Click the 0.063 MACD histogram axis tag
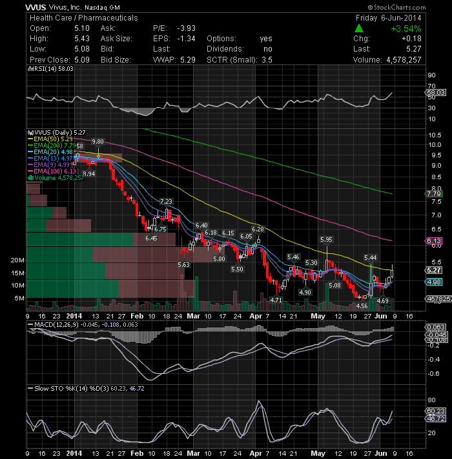The image size is (452, 459). click(436, 327)
